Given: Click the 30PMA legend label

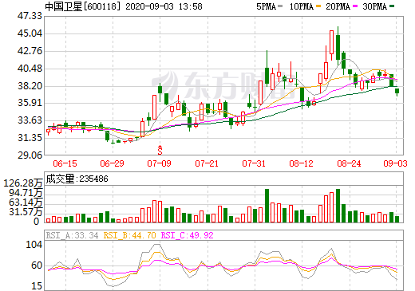Looking at the screenshot, I should [x=374, y=6].
